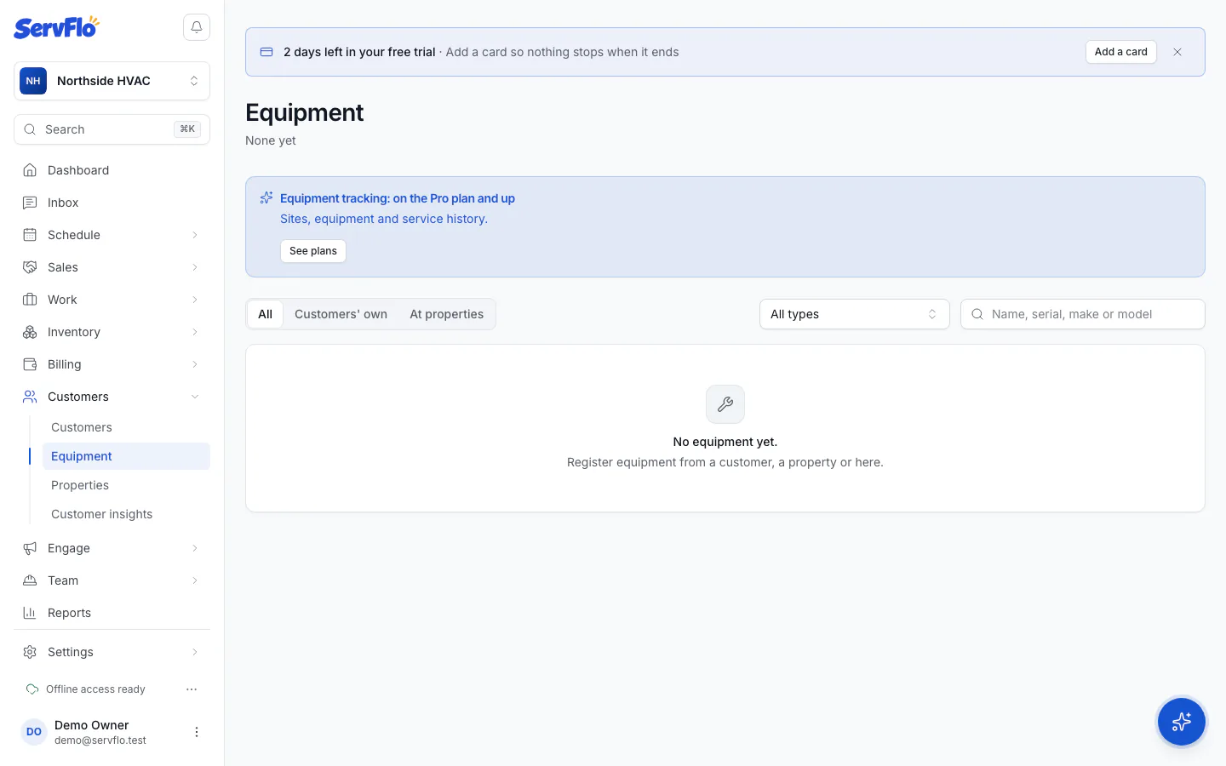
Task: Click the magnifier in equipment search field
Action: coord(977,314)
